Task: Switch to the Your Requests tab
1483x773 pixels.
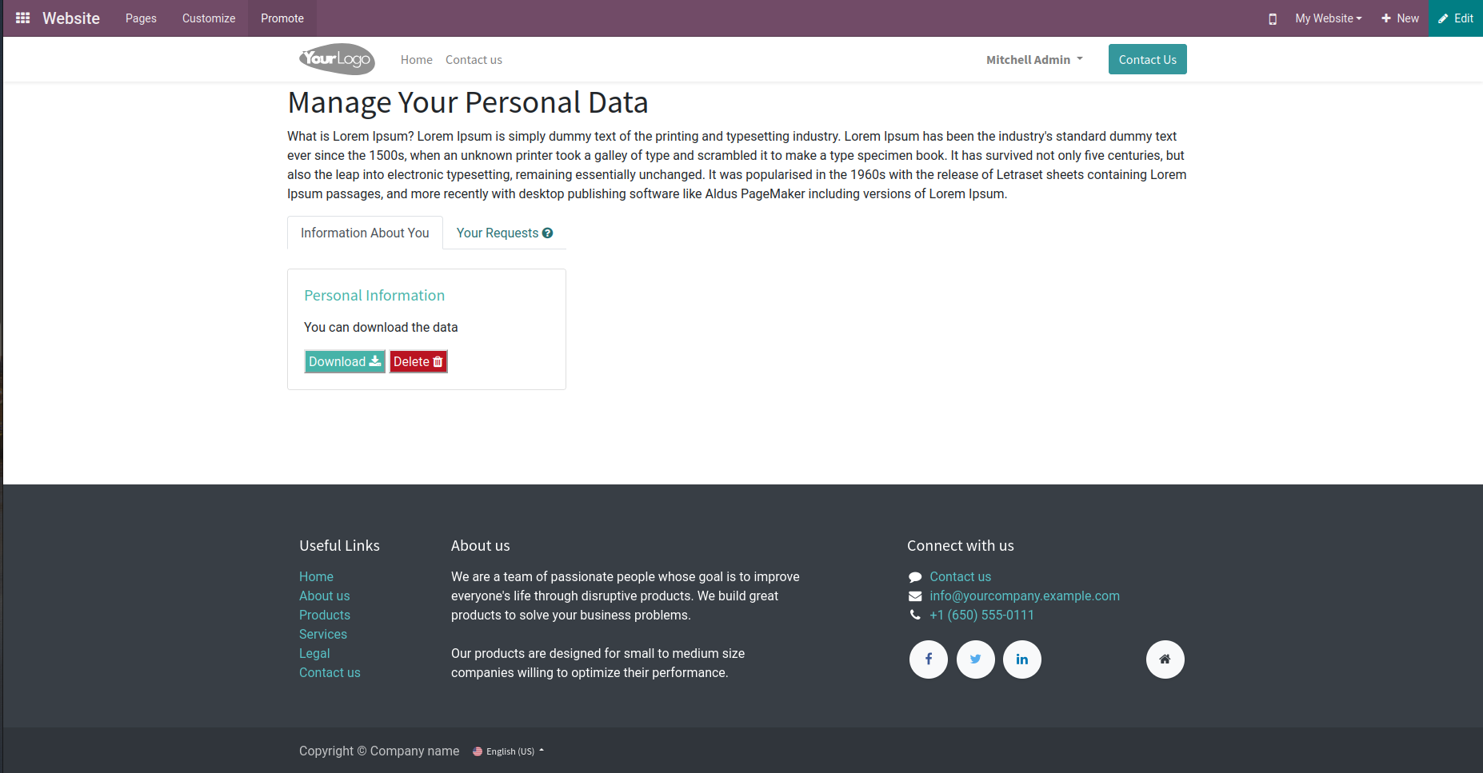Action: 497,233
